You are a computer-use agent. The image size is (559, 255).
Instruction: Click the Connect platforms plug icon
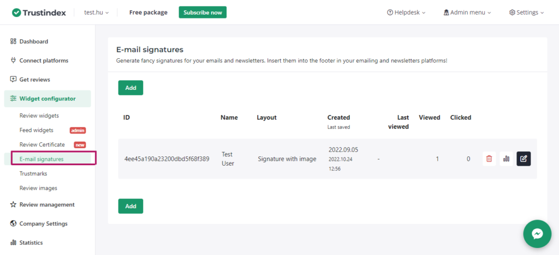[x=14, y=60]
